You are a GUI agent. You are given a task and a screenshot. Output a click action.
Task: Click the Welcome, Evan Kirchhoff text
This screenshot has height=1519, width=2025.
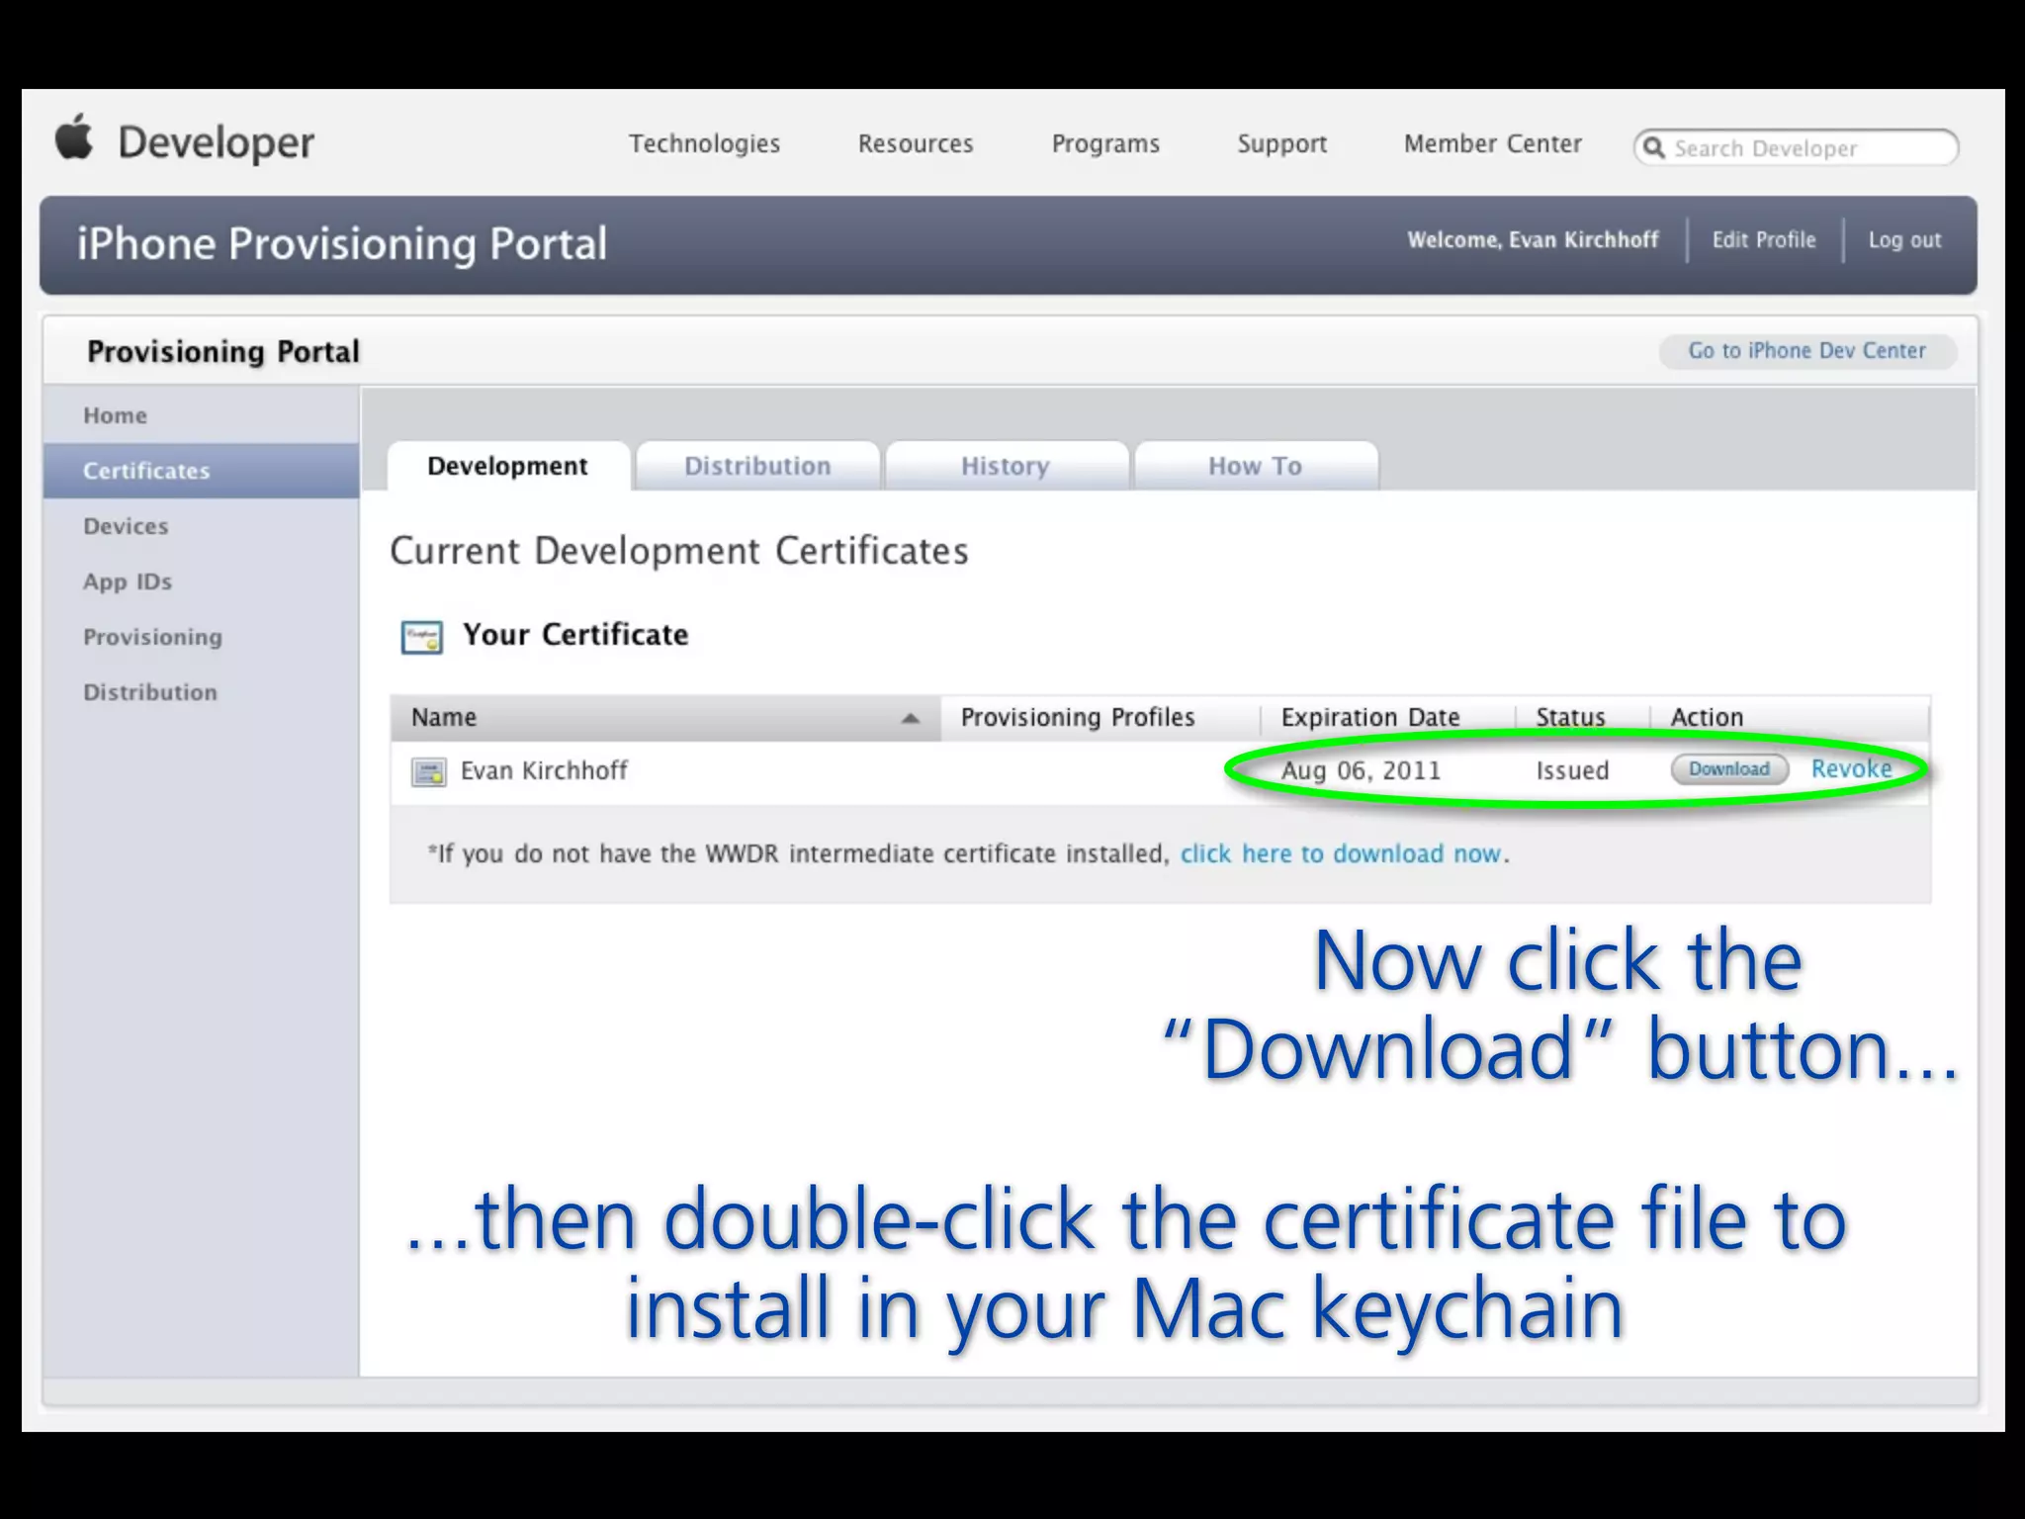[x=1533, y=240]
